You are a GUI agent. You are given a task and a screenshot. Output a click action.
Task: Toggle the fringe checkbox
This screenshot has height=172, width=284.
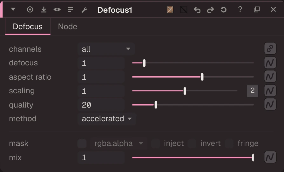coord(229,144)
